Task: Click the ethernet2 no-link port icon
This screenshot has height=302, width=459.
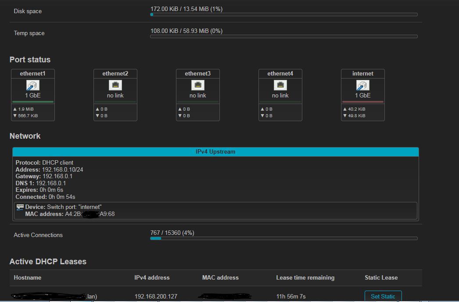Action: (x=115, y=85)
